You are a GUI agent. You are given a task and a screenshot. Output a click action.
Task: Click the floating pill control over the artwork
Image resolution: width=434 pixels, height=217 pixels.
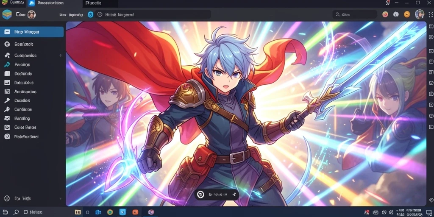click(217, 195)
